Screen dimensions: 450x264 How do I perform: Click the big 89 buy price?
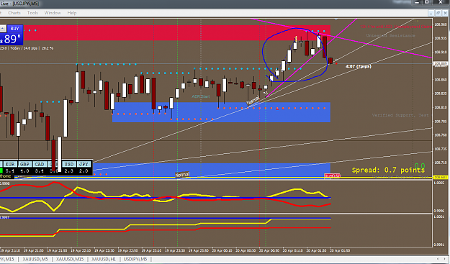10,40
